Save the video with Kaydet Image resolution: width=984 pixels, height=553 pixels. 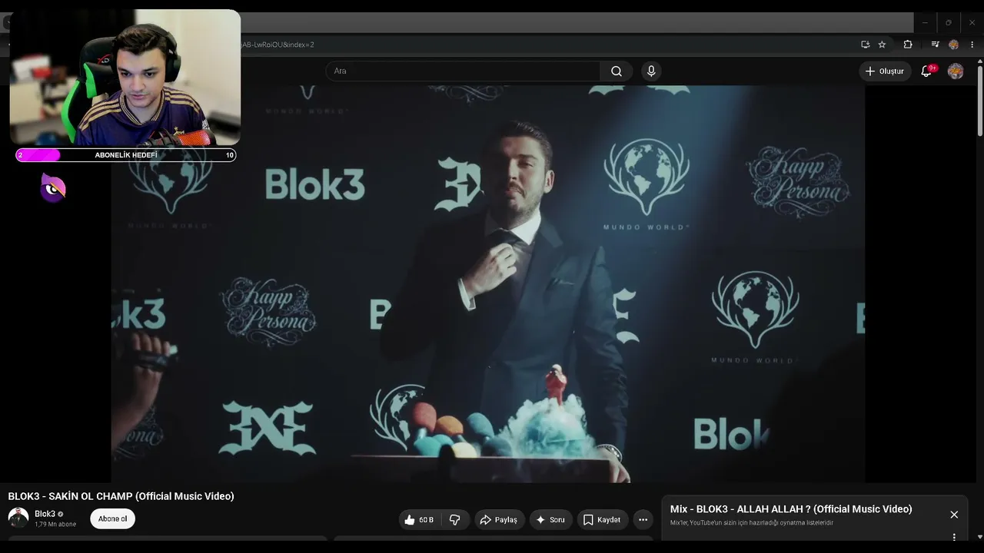click(602, 520)
